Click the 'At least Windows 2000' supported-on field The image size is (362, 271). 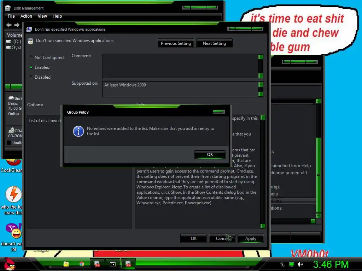(180, 89)
